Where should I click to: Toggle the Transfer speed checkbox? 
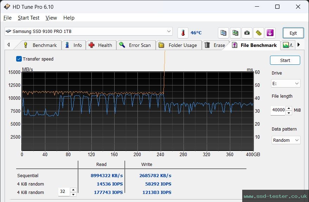coord(19,59)
